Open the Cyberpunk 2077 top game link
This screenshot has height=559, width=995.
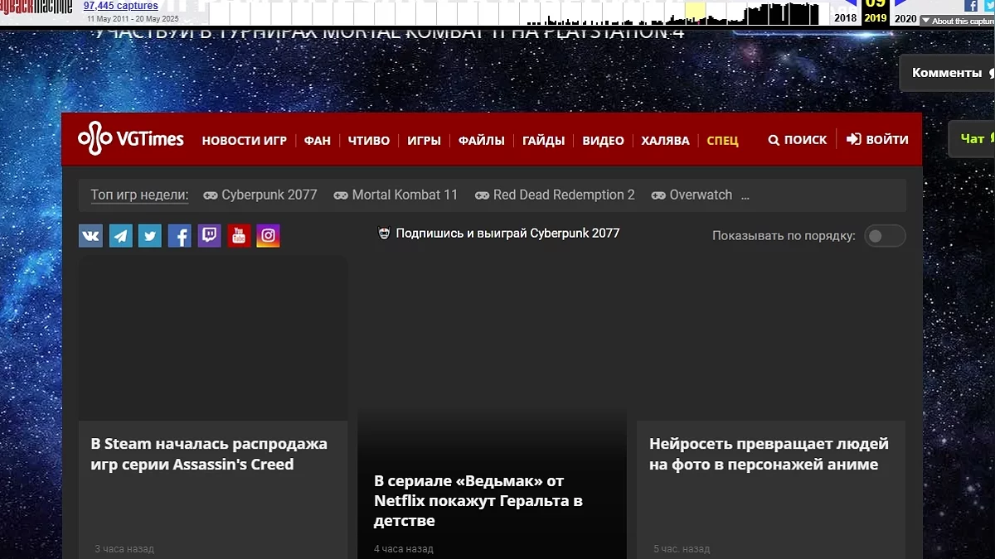260,195
